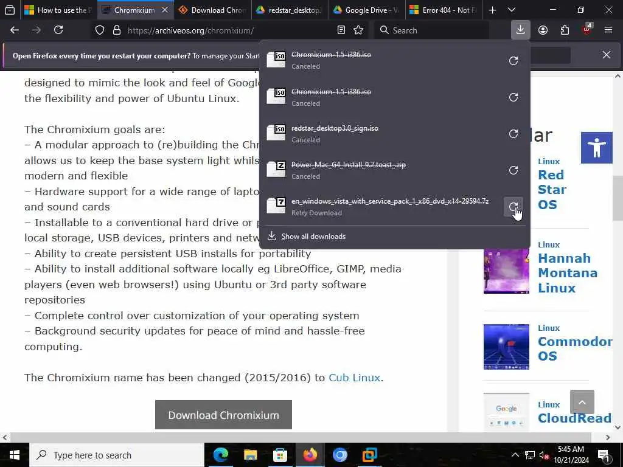This screenshot has width=623, height=467.
Task: Open the Commodore OS link
Action: tap(575, 348)
